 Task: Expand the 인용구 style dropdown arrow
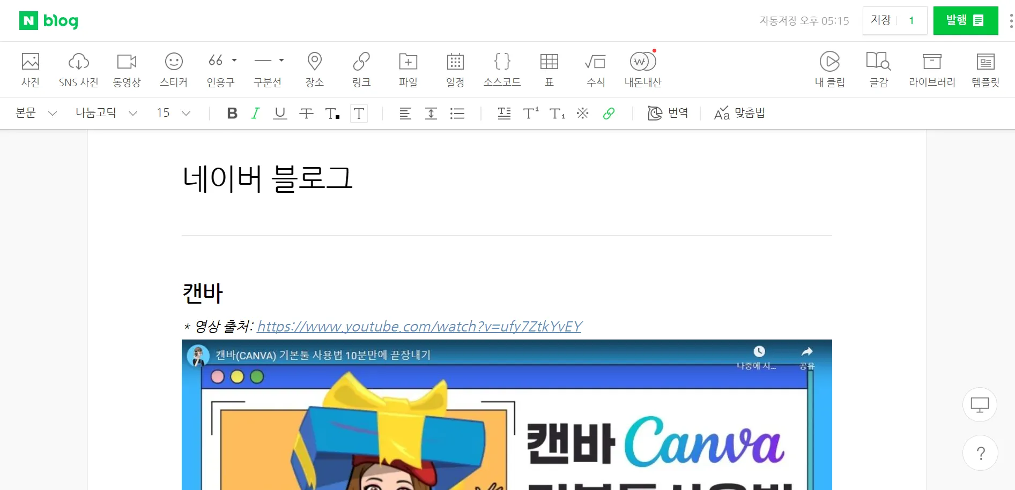pyautogui.click(x=234, y=61)
